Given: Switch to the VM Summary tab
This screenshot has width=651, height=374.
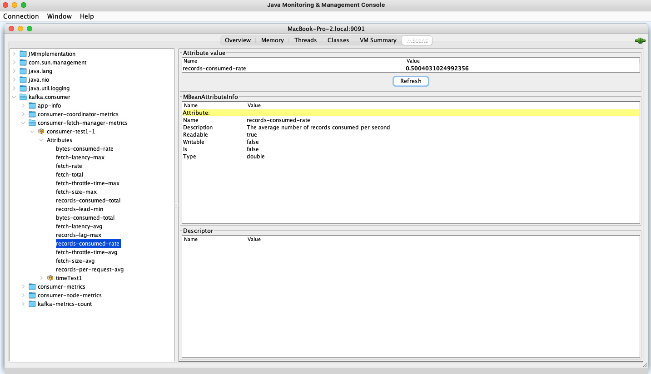Looking at the screenshot, I should click(x=378, y=40).
